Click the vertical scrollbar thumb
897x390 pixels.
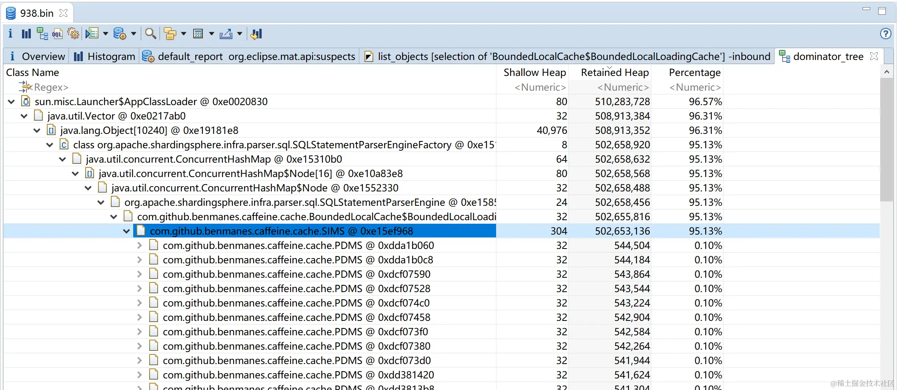tap(887, 140)
